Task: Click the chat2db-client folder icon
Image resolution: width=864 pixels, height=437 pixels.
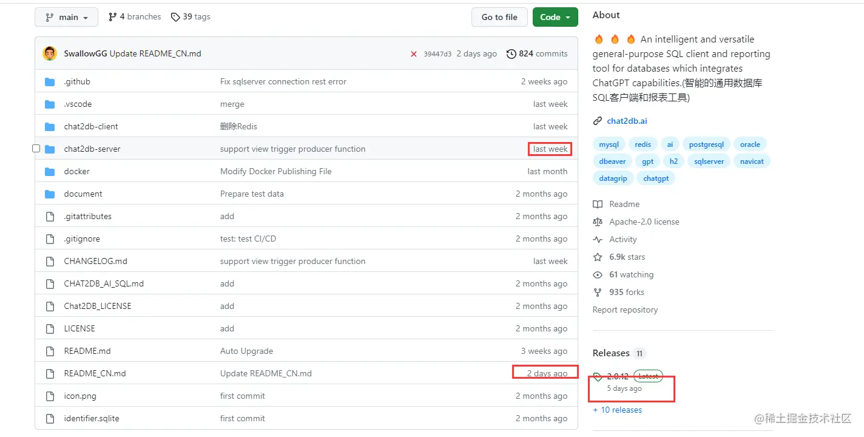Action: 50,126
